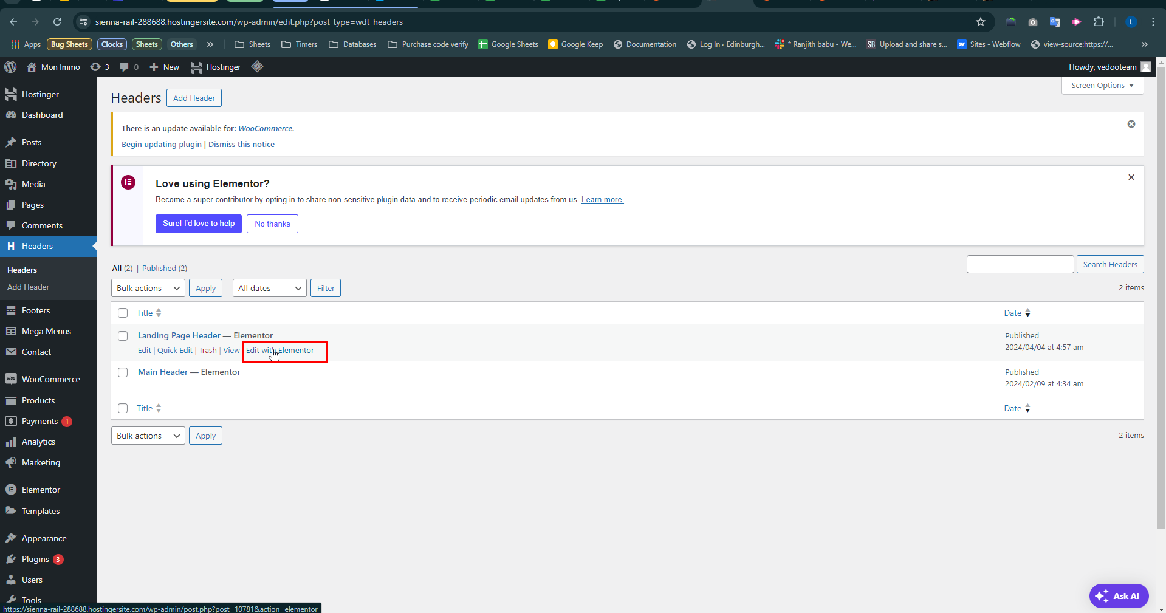Open the top Bulk actions dropdown
The width and height of the screenshot is (1166, 613).
148,288
